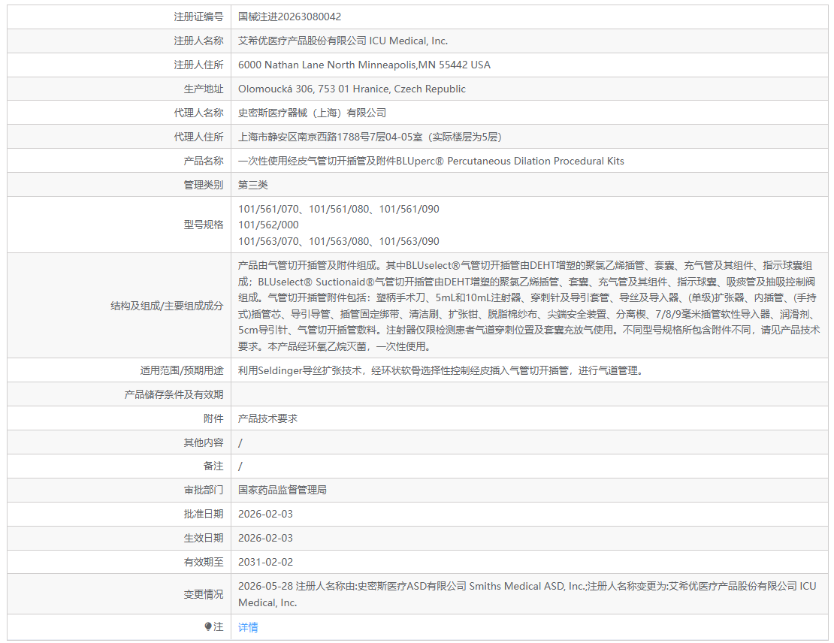Click the 有效期至 label
This screenshot has height=643, width=834.
[x=204, y=562]
